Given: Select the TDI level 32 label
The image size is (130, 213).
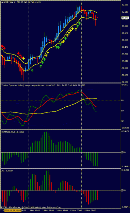Looking at the screenshot, I should [x=123, y=121].
